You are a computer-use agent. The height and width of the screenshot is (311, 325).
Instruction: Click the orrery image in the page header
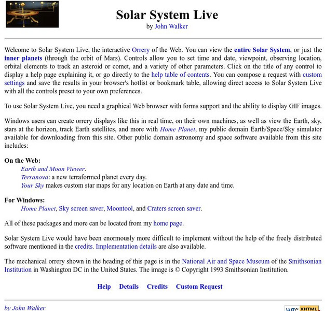(32, 15)
